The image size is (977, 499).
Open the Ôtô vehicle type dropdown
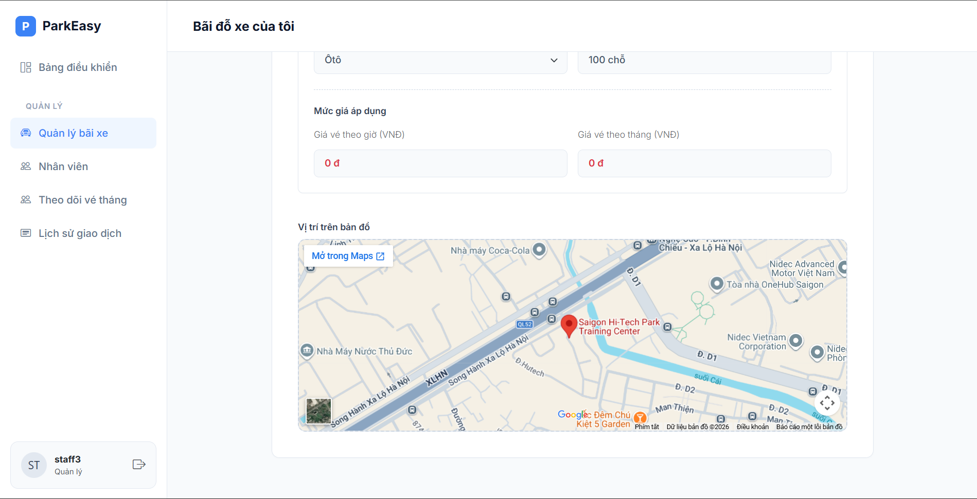click(440, 60)
